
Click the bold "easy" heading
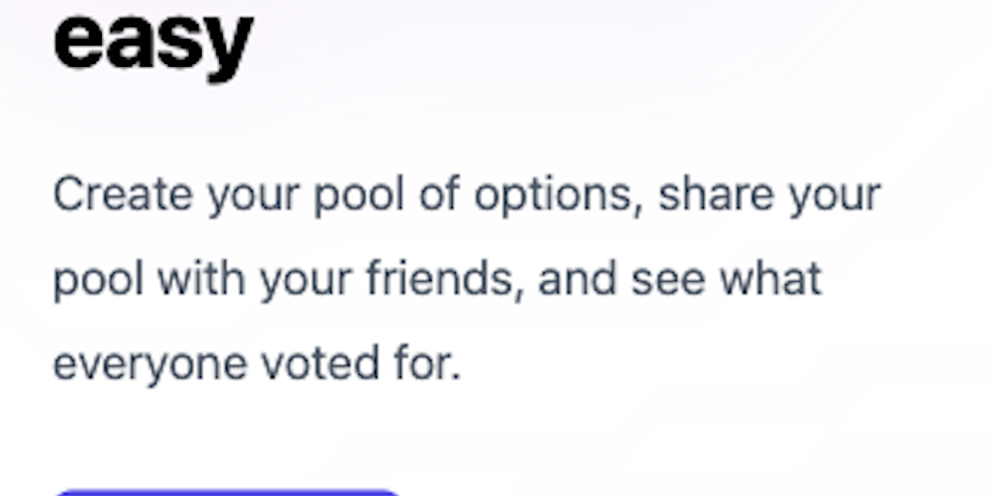pos(152,41)
